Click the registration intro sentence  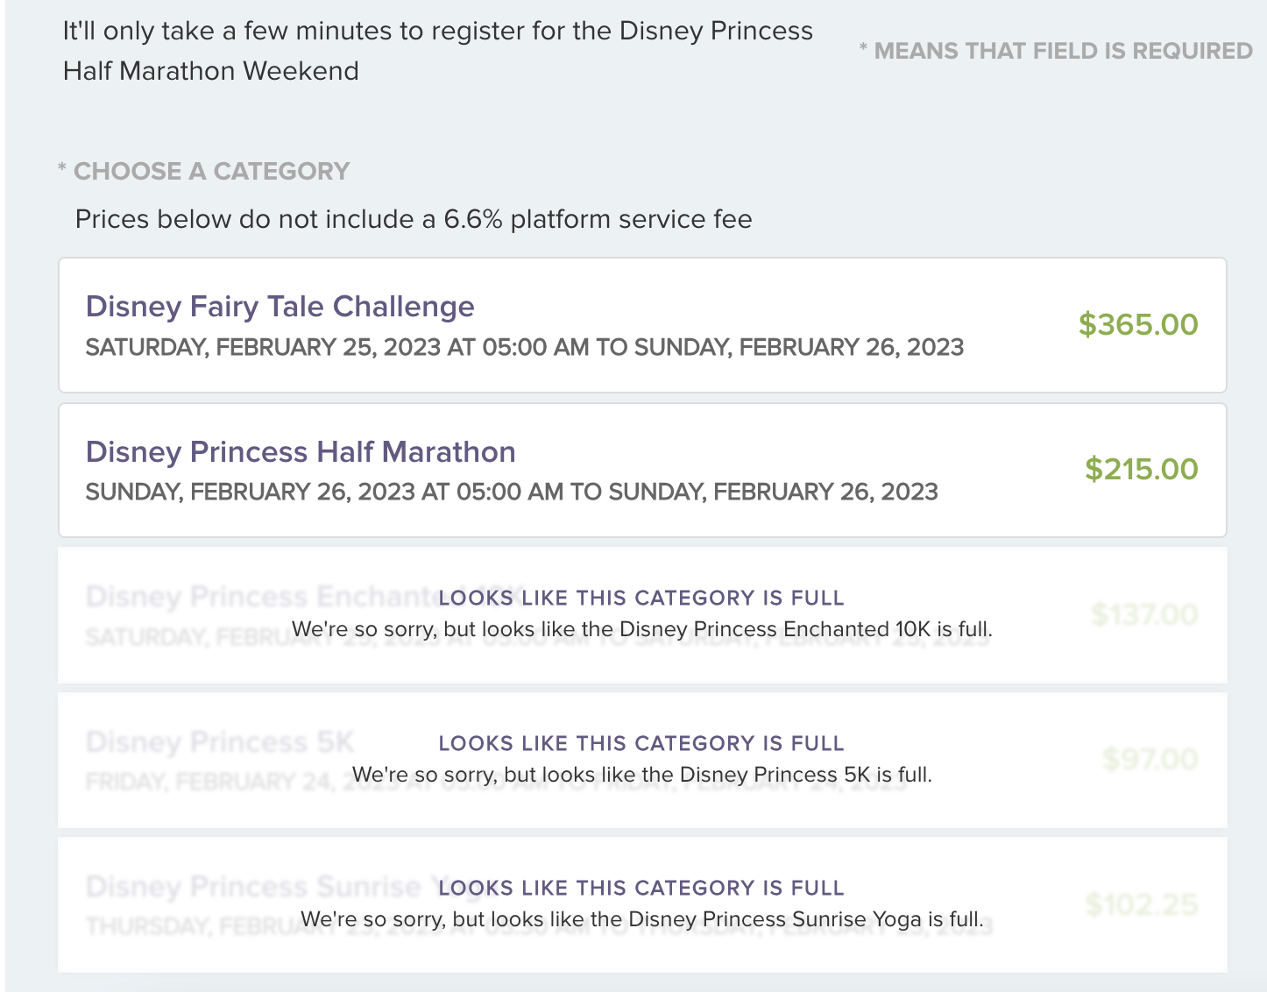pos(437,50)
